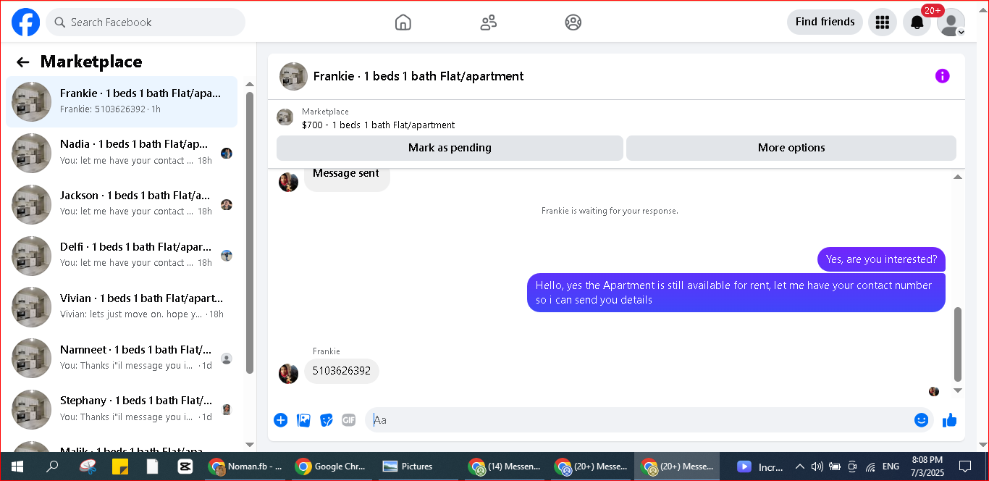Click the chat scroll down arrow
This screenshot has height=481, width=989.
958,390
